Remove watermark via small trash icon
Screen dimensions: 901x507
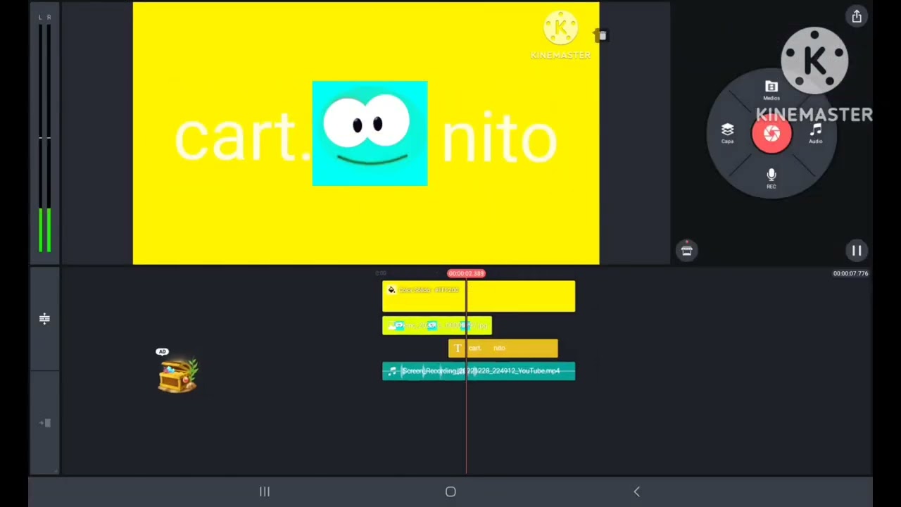tap(602, 35)
